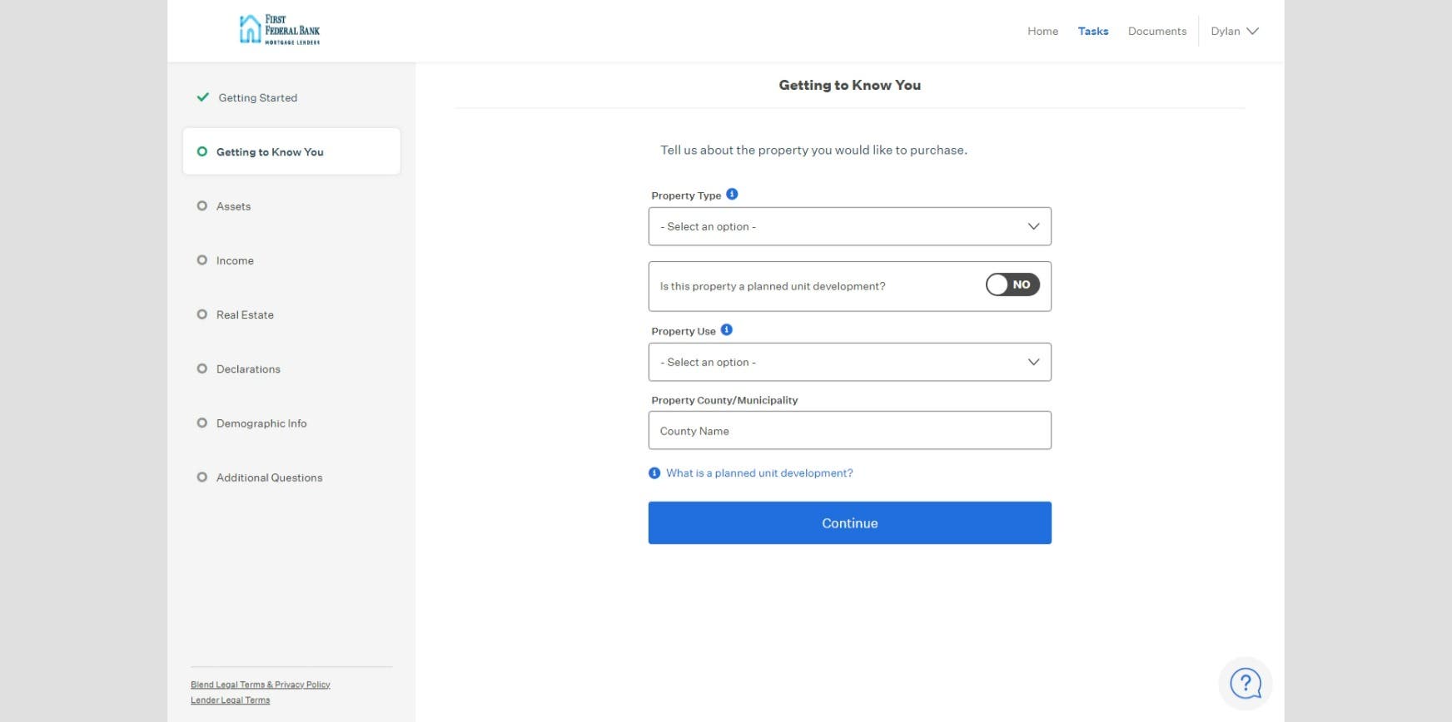Open the Tasks tab
1452x722 pixels.
point(1092,32)
